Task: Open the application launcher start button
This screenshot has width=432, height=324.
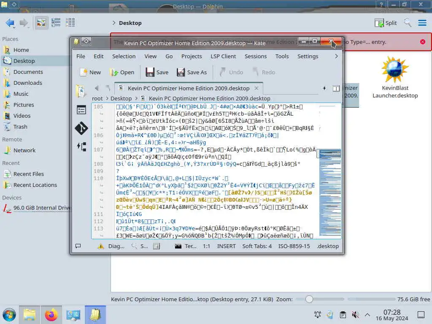Action: (x=9, y=315)
